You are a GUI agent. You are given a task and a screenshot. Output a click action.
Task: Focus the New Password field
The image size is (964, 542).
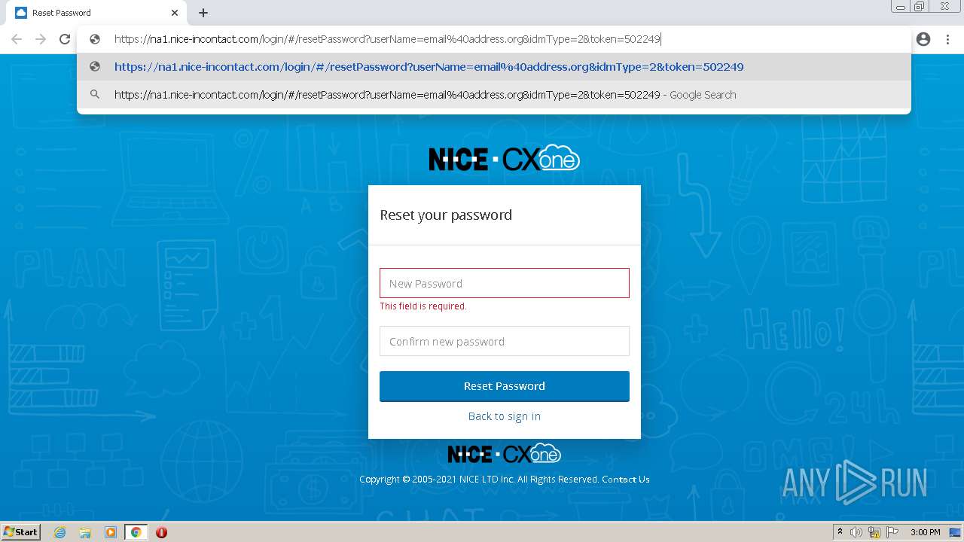pyautogui.click(x=505, y=283)
